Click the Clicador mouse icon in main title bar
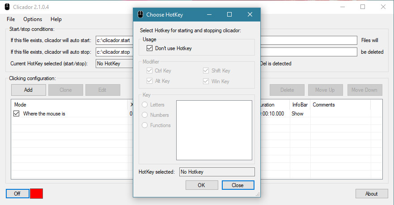This screenshot has height=205, width=394. [x=7, y=7]
